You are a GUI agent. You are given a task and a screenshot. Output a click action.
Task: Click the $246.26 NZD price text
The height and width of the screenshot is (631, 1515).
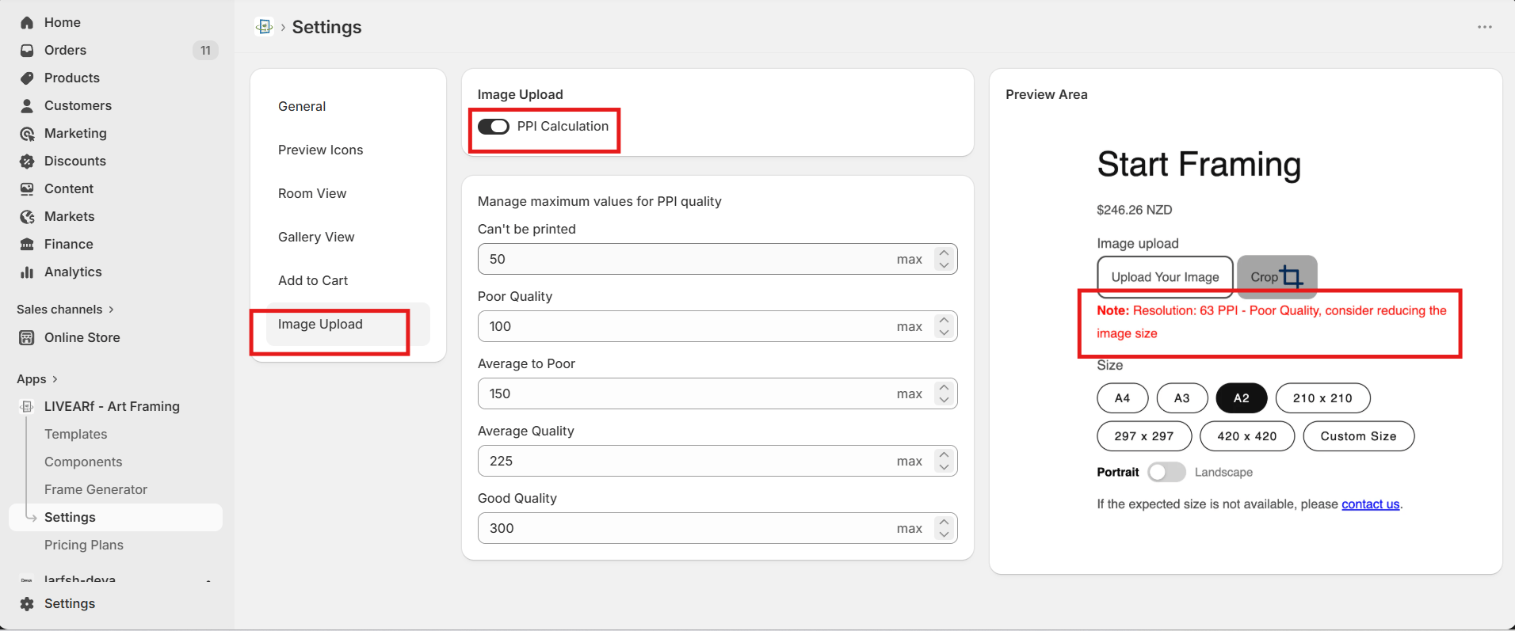pos(1134,210)
